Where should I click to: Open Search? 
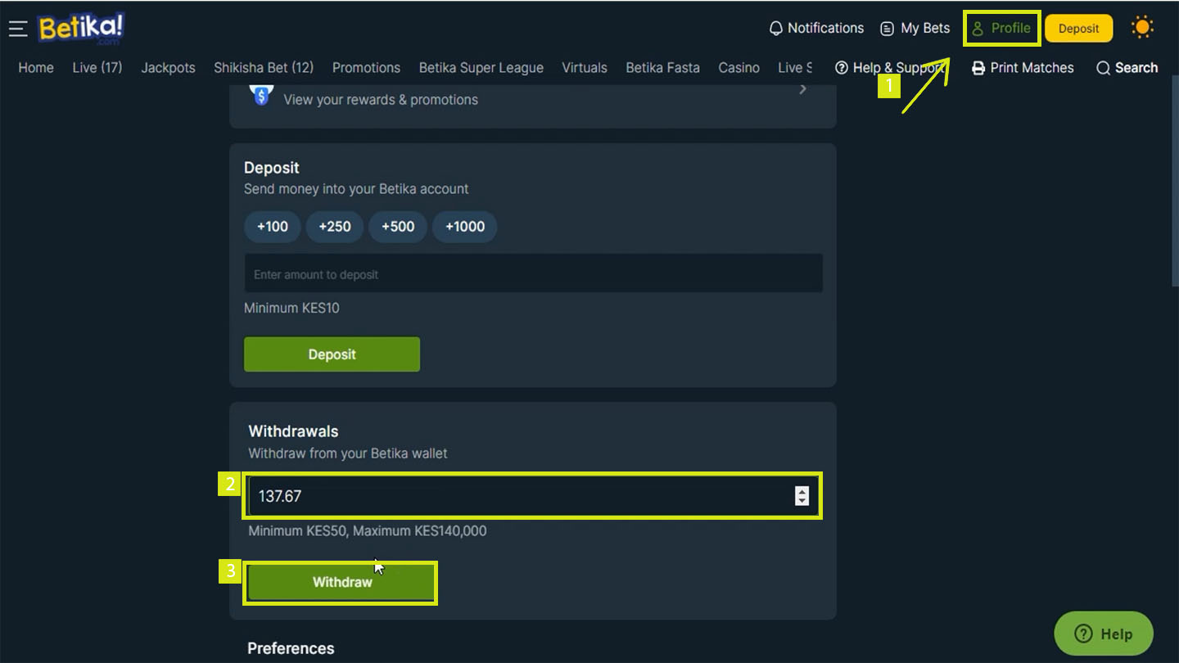pyautogui.click(x=1127, y=68)
